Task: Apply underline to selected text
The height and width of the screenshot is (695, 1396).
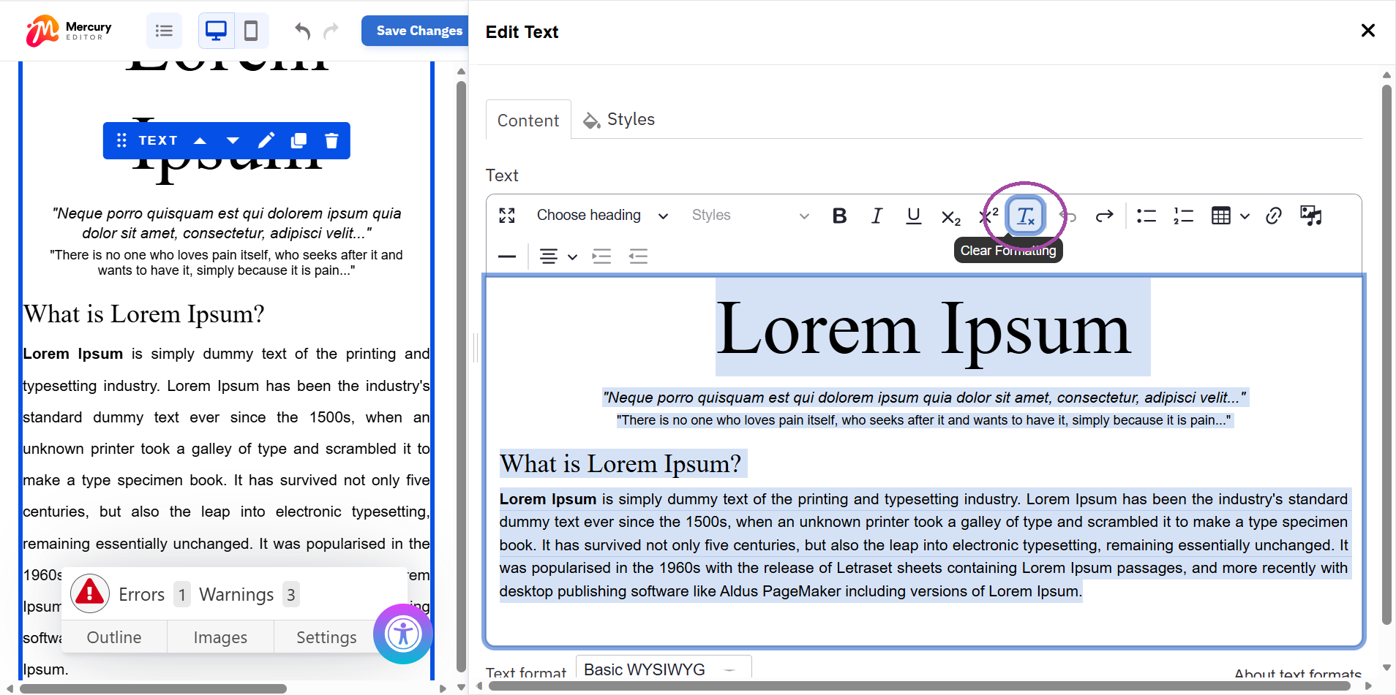Action: point(912,216)
